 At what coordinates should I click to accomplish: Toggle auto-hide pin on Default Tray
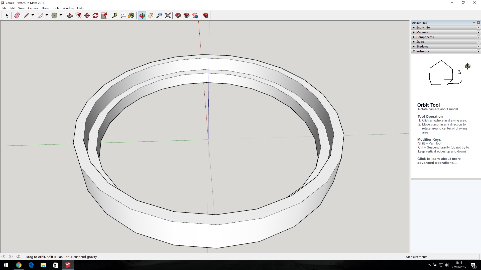[x=474, y=23]
